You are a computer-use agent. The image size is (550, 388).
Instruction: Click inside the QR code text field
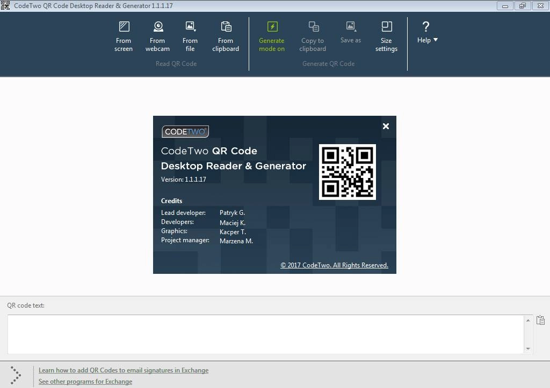pos(266,334)
